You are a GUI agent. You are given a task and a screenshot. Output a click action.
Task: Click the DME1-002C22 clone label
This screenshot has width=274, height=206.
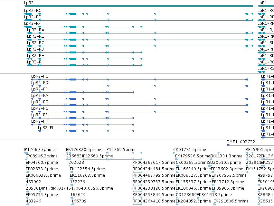click(x=241, y=142)
